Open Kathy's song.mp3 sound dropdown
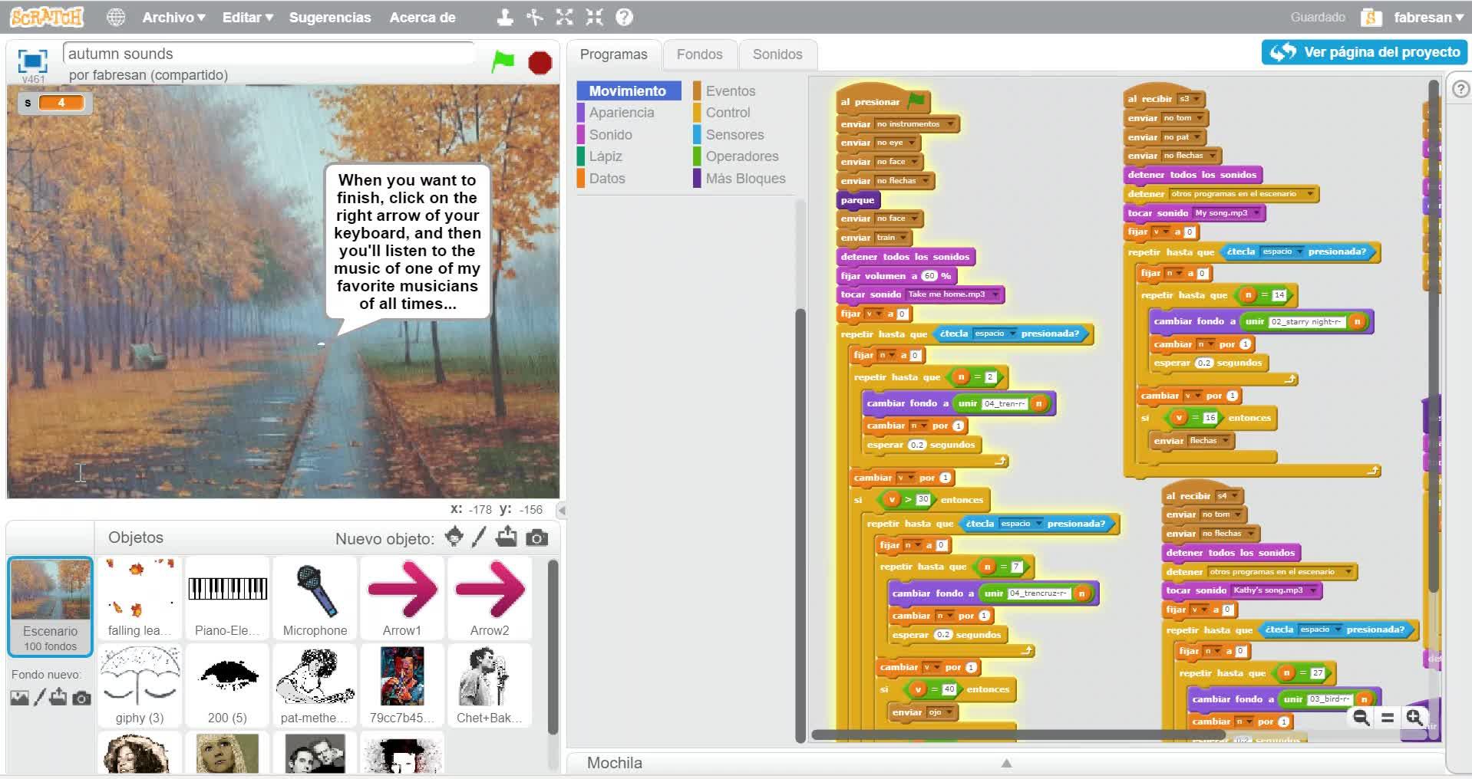The width and height of the screenshot is (1472, 779). pyautogui.click(x=1312, y=590)
